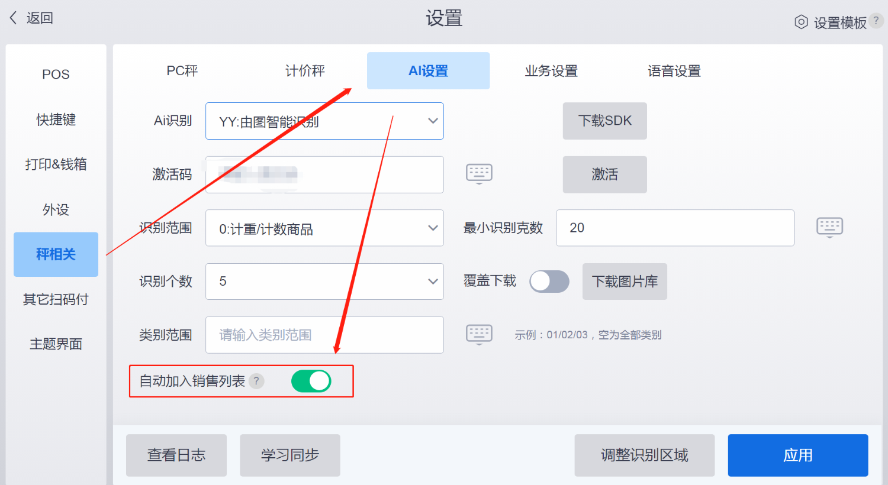Screen dimensions: 888x485
Task: Switch to the 业务设置 tab
Action: [551, 71]
